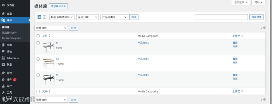This screenshot has height=104, width=272.
Task: Click 分离 link in 14.png row
Action: tap(235, 63)
